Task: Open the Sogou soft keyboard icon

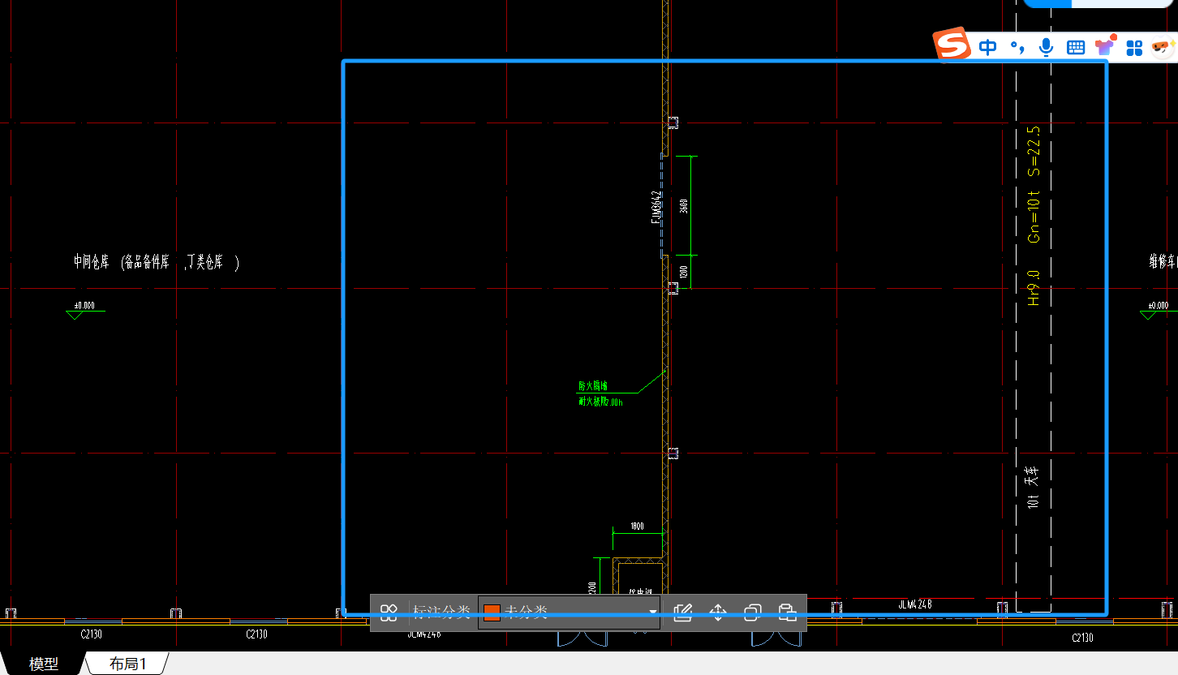Action: (1076, 47)
